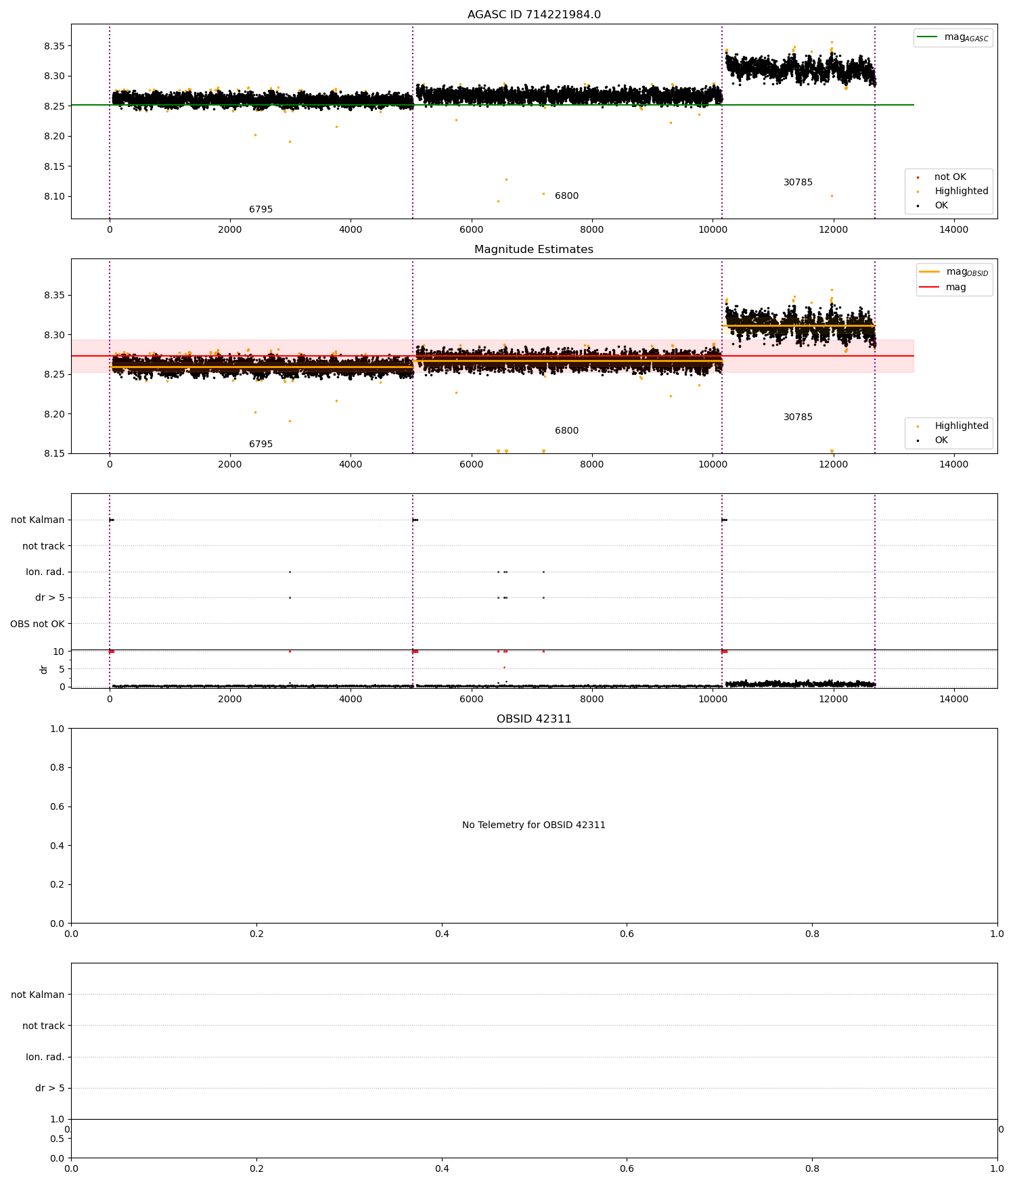
Task: Click the 'dr' y-axis label
Action: pyautogui.click(x=44, y=669)
